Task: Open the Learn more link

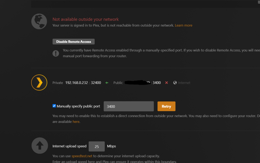Action: [183, 25]
